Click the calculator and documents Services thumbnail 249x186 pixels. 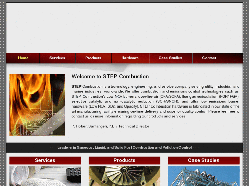click(x=45, y=176)
